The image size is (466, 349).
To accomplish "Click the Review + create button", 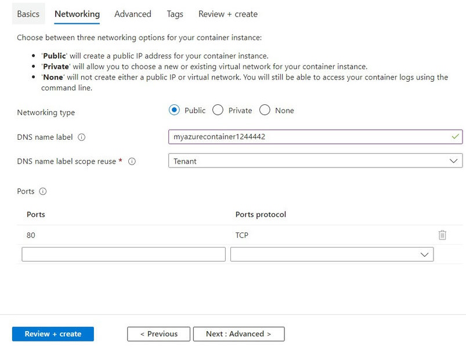I will (52, 333).
